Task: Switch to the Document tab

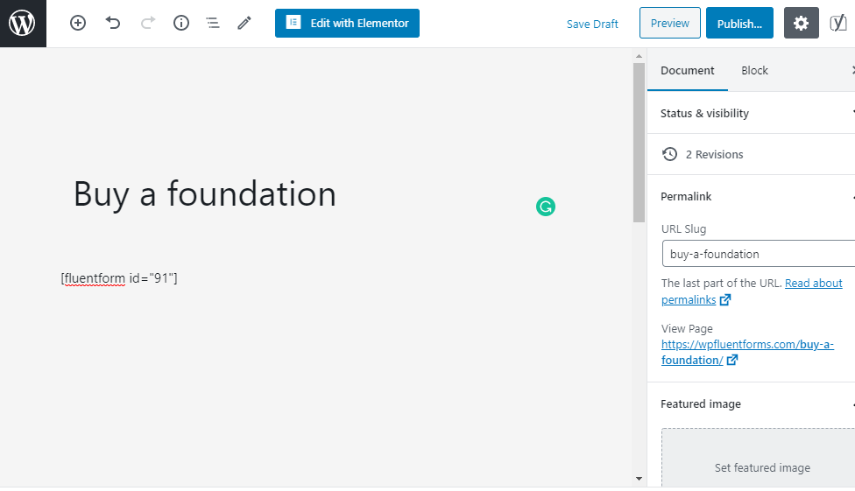Action: click(x=687, y=70)
